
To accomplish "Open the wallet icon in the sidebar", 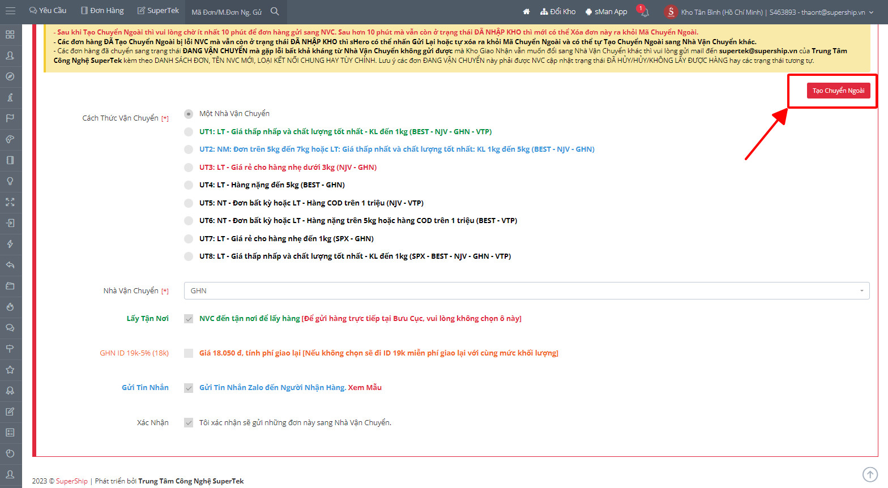I will tap(10, 286).
